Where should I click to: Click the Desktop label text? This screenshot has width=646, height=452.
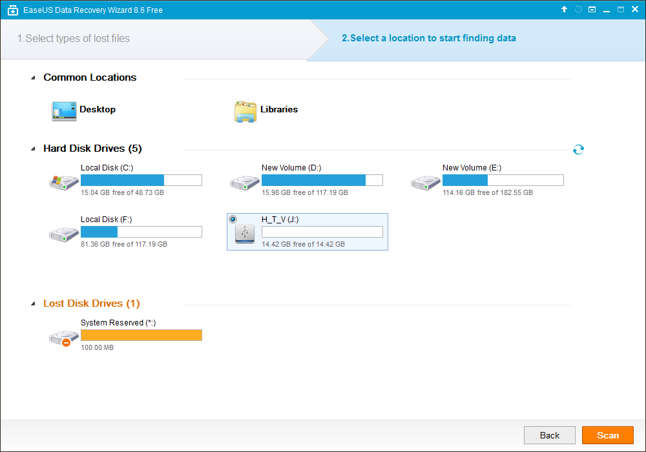pyautogui.click(x=98, y=110)
